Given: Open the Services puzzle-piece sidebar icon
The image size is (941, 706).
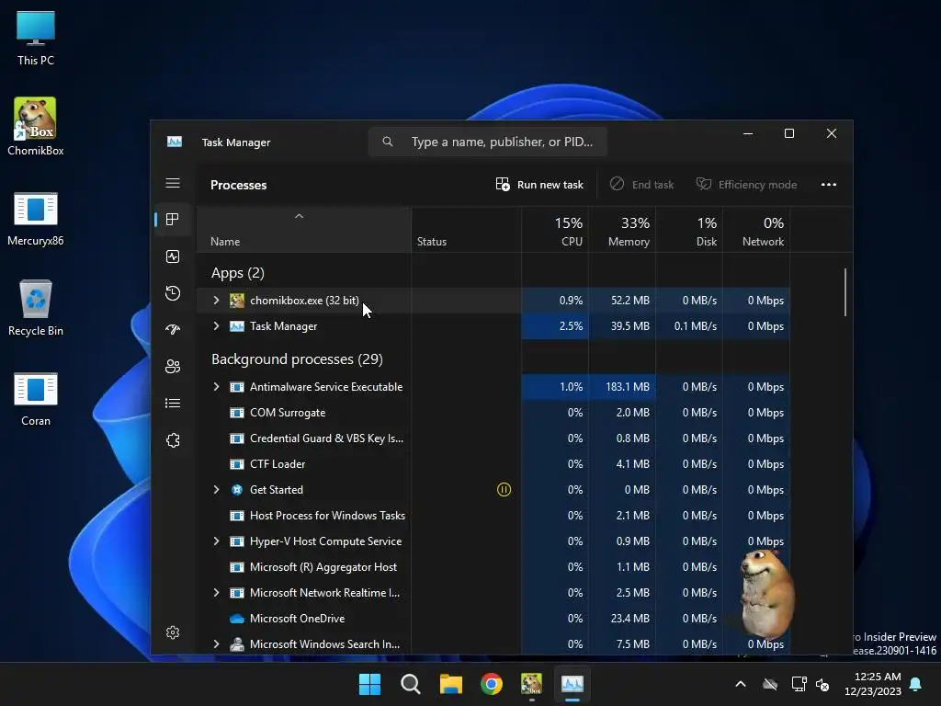Looking at the screenshot, I should (x=173, y=440).
